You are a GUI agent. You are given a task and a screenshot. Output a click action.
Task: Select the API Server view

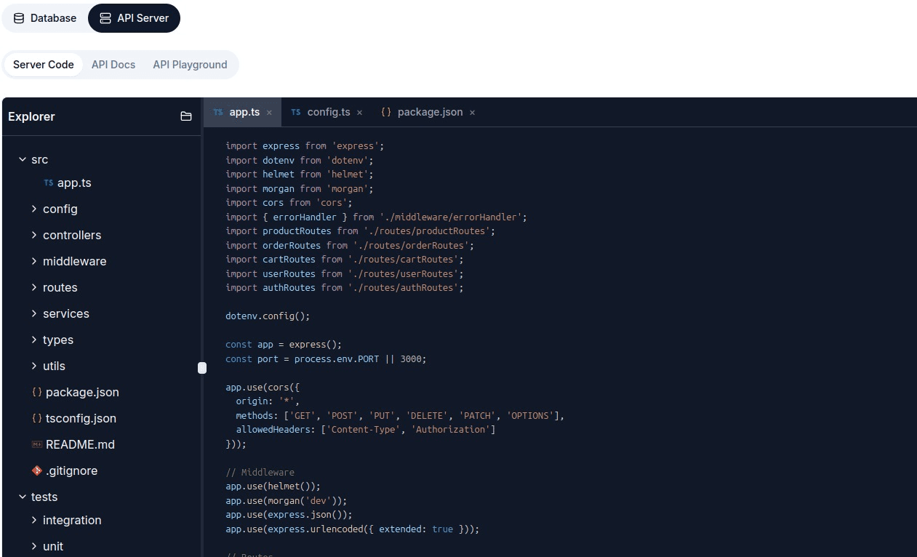click(134, 18)
